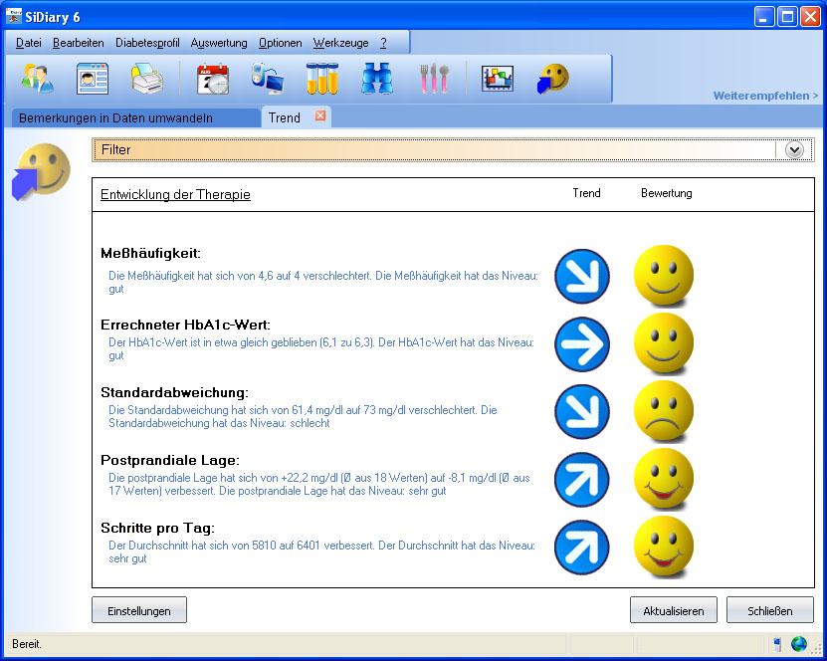Click the SiDiary title bar app icon
Screen dimensions: 827x661
tap(14, 17)
